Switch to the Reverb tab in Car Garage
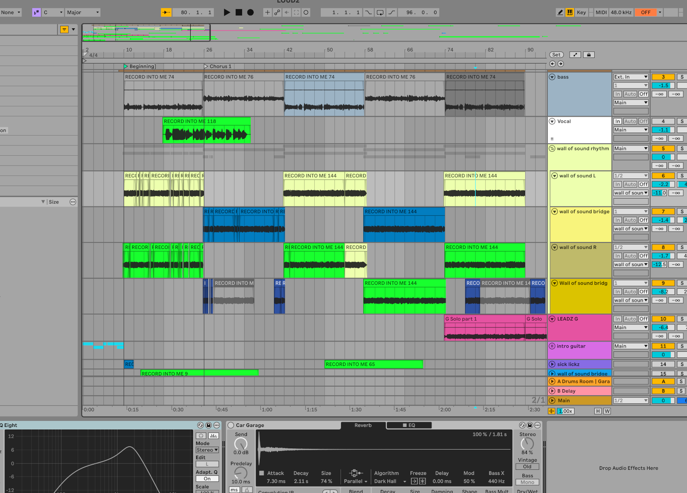This screenshot has width=687, height=493. tap(363, 425)
